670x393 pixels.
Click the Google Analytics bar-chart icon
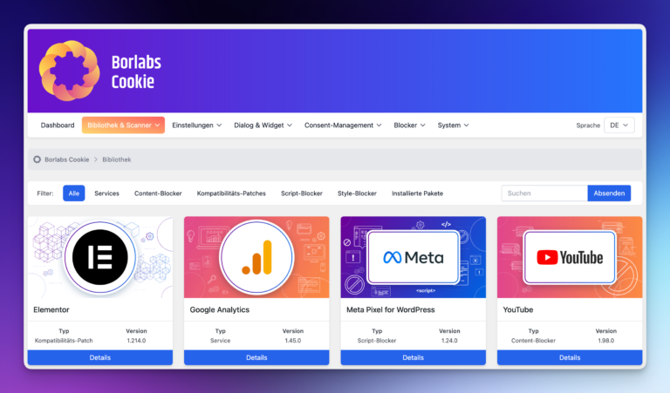pyautogui.click(x=256, y=257)
